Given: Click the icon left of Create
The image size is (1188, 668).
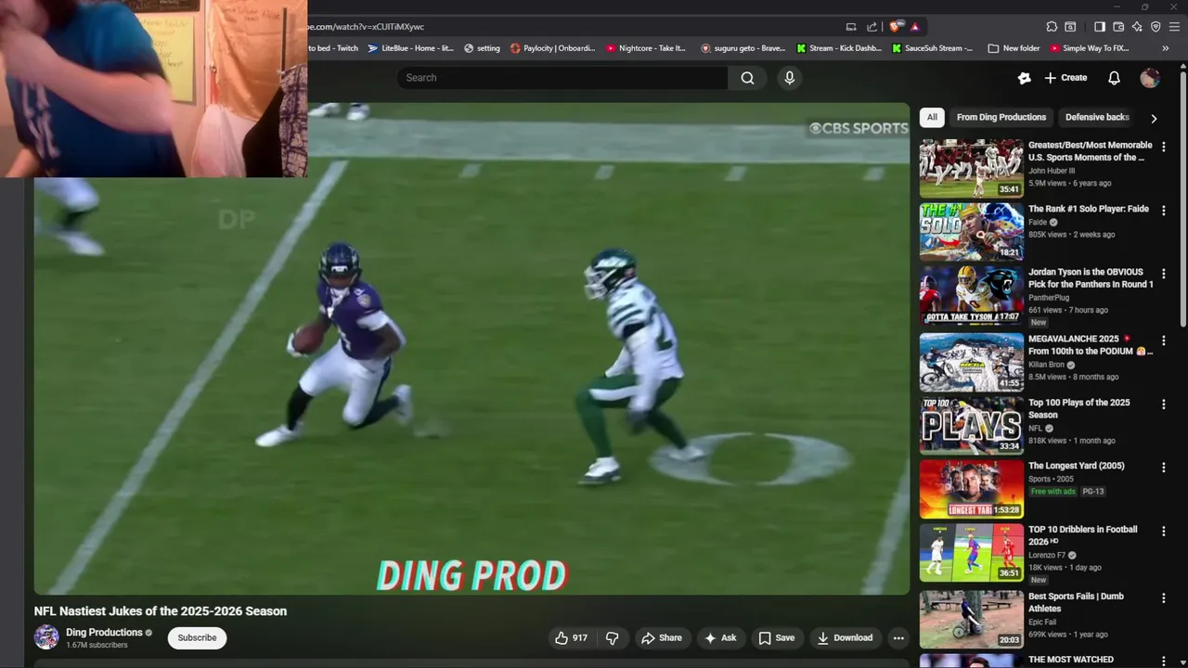Looking at the screenshot, I should click(1025, 78).
